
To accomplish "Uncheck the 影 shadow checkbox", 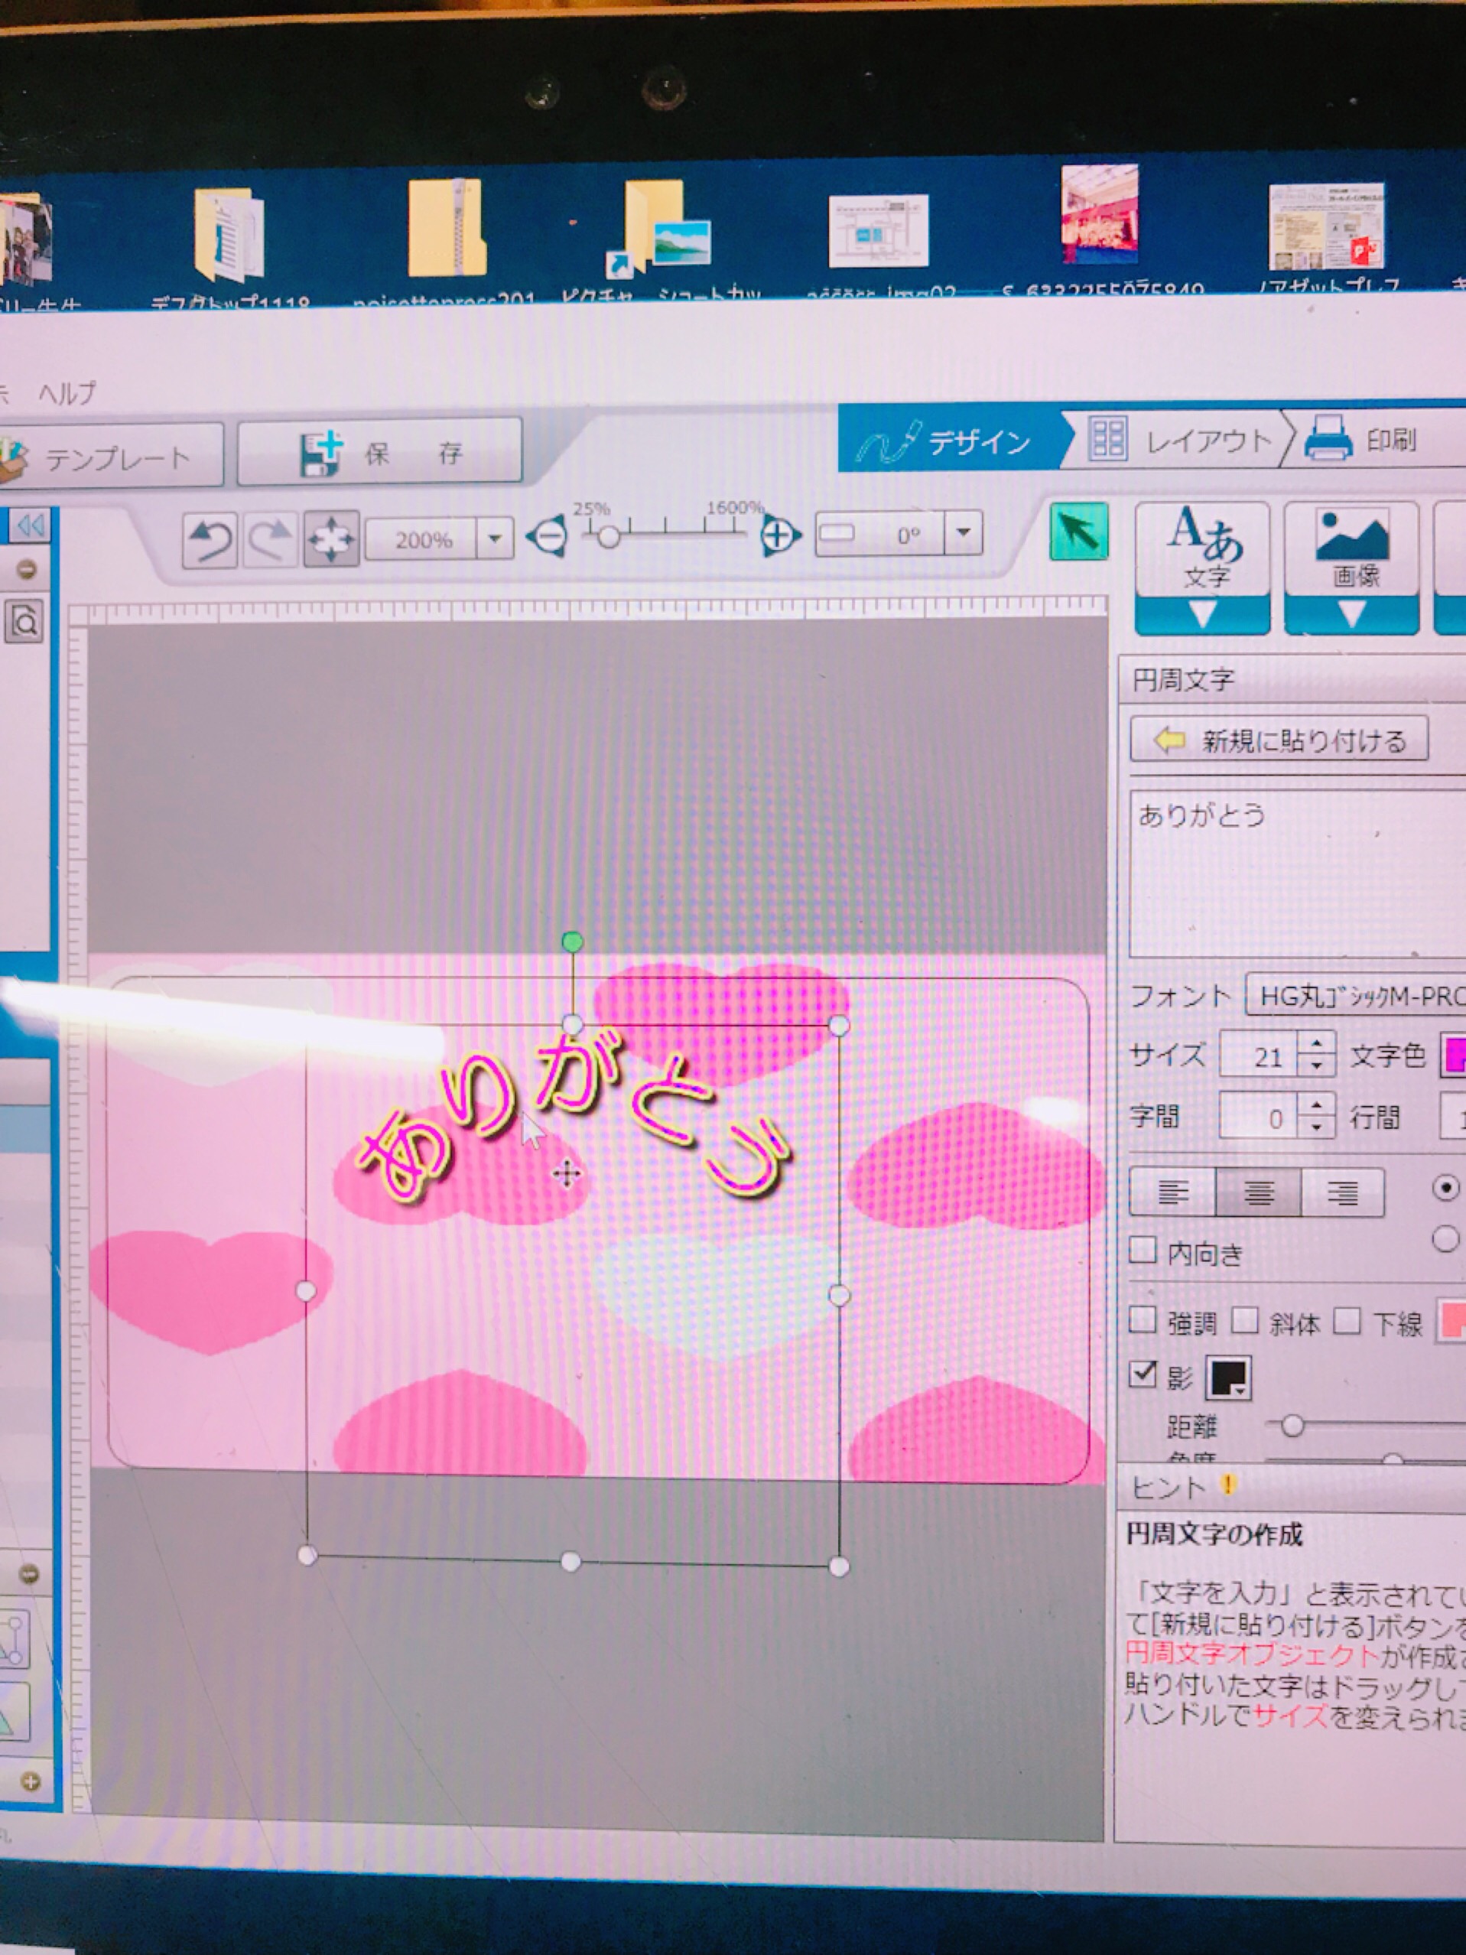I will point(1143,1374).
